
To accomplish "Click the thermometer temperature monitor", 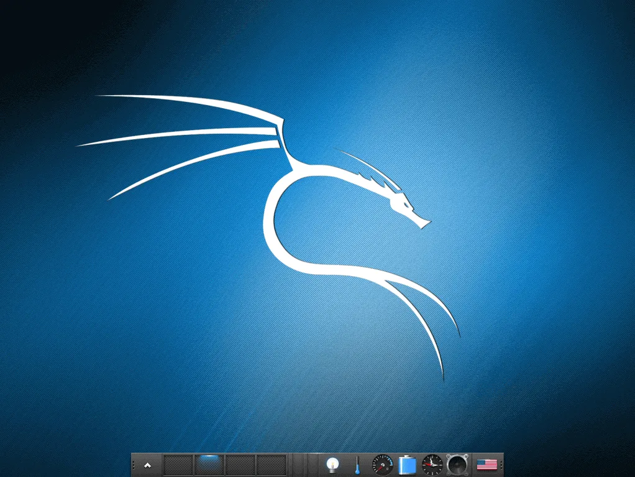I will point(357,465).
